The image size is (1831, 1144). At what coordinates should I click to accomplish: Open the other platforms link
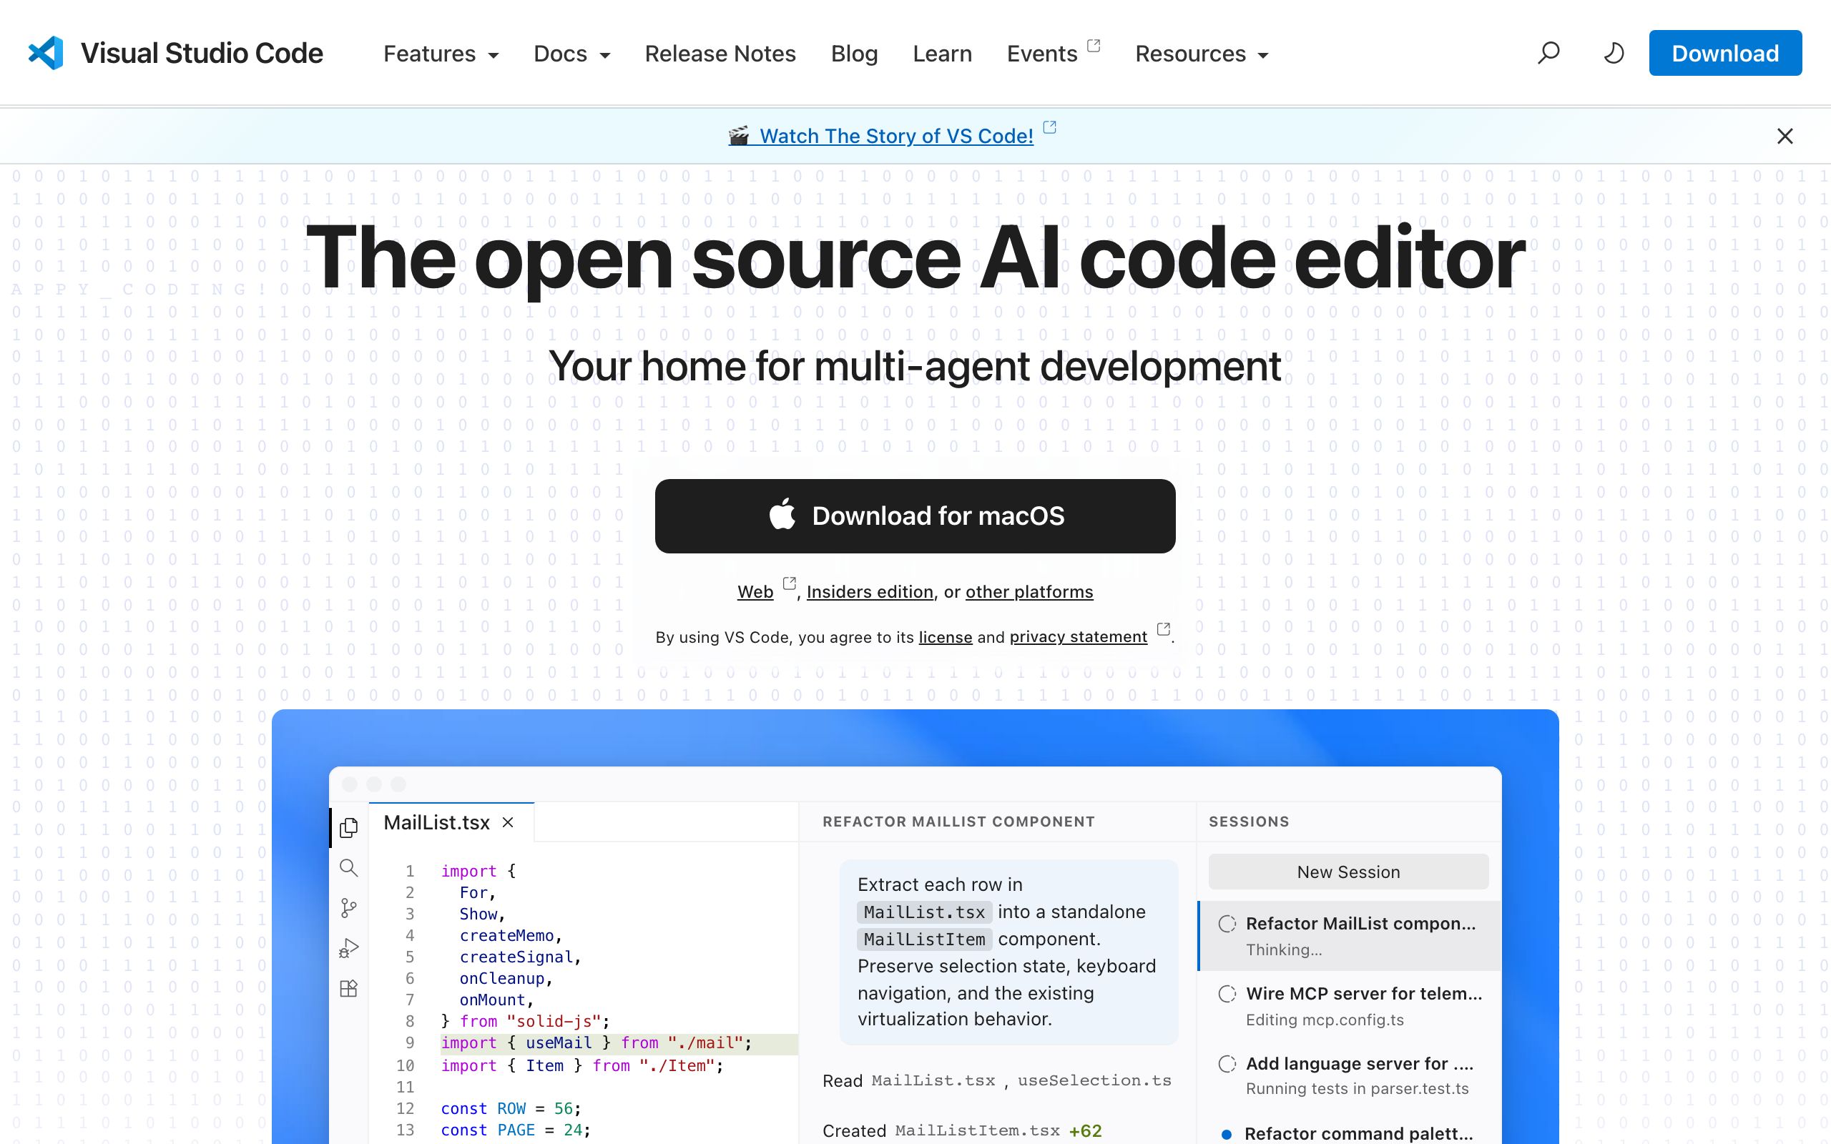pyautogui.click(x=1029, y=592)
